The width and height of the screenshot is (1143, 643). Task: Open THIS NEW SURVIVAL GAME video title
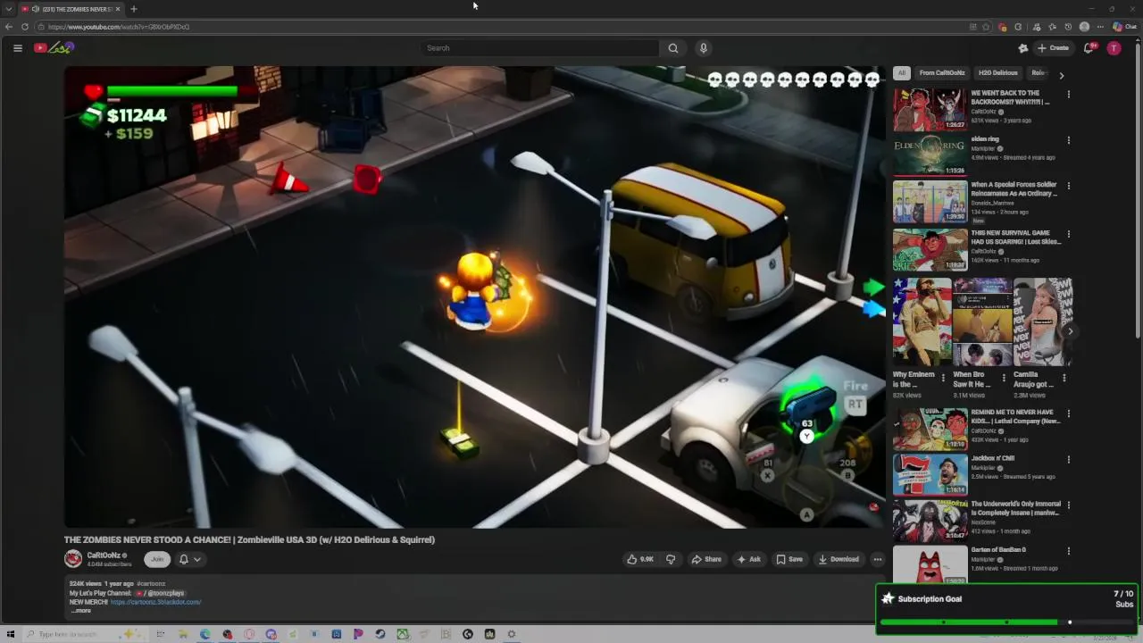(1015, 237)
